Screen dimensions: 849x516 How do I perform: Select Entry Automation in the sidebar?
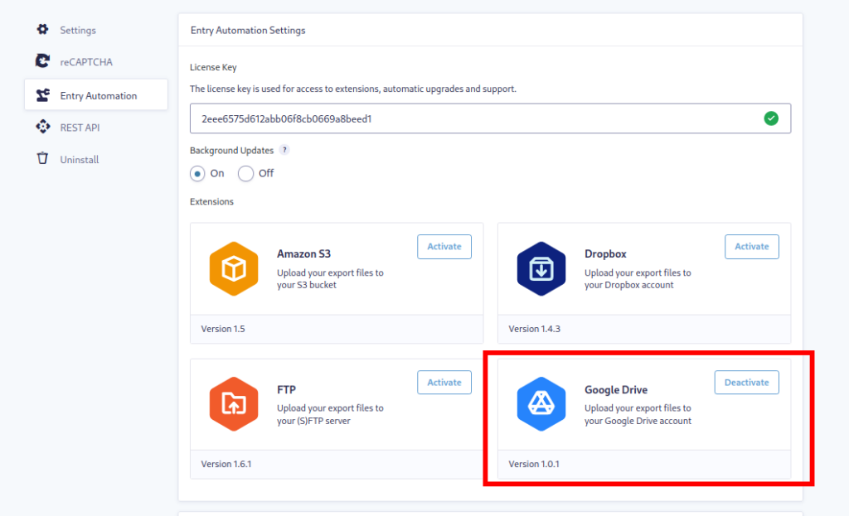pyautogui.click(x=96, y=94)
